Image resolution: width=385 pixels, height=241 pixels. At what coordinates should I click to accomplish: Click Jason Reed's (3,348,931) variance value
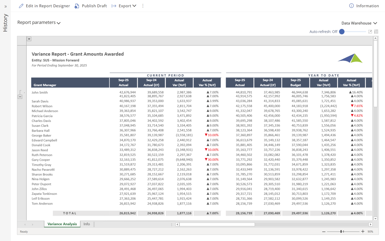pyautogui.click(x=184, y=150)
